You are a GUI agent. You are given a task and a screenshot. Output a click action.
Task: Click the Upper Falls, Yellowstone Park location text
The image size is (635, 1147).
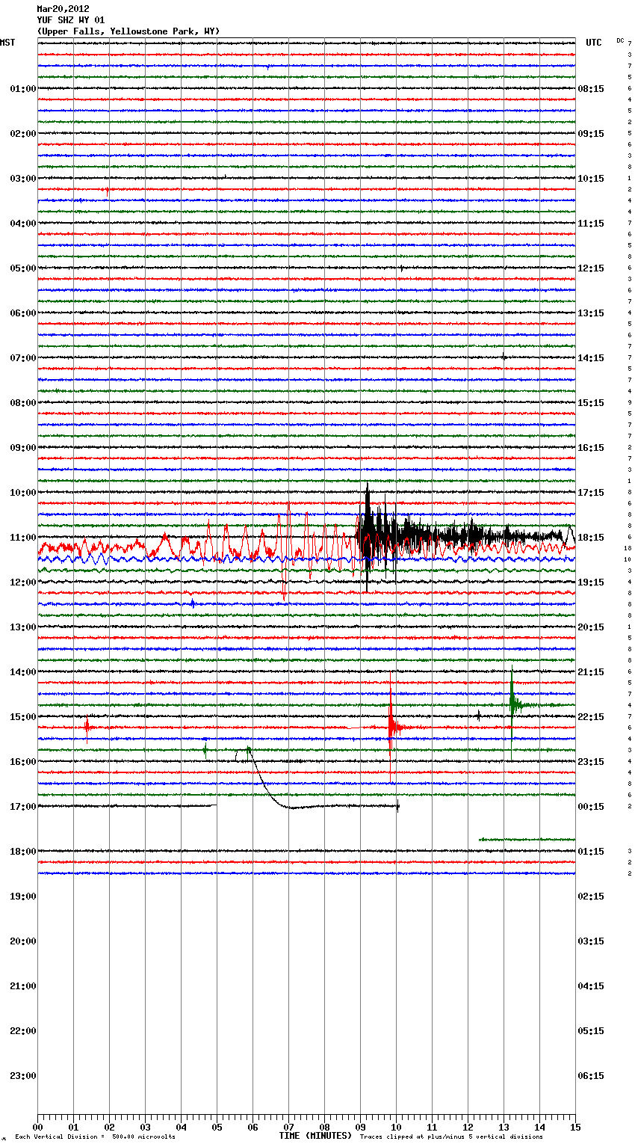(x=128, y=31)
